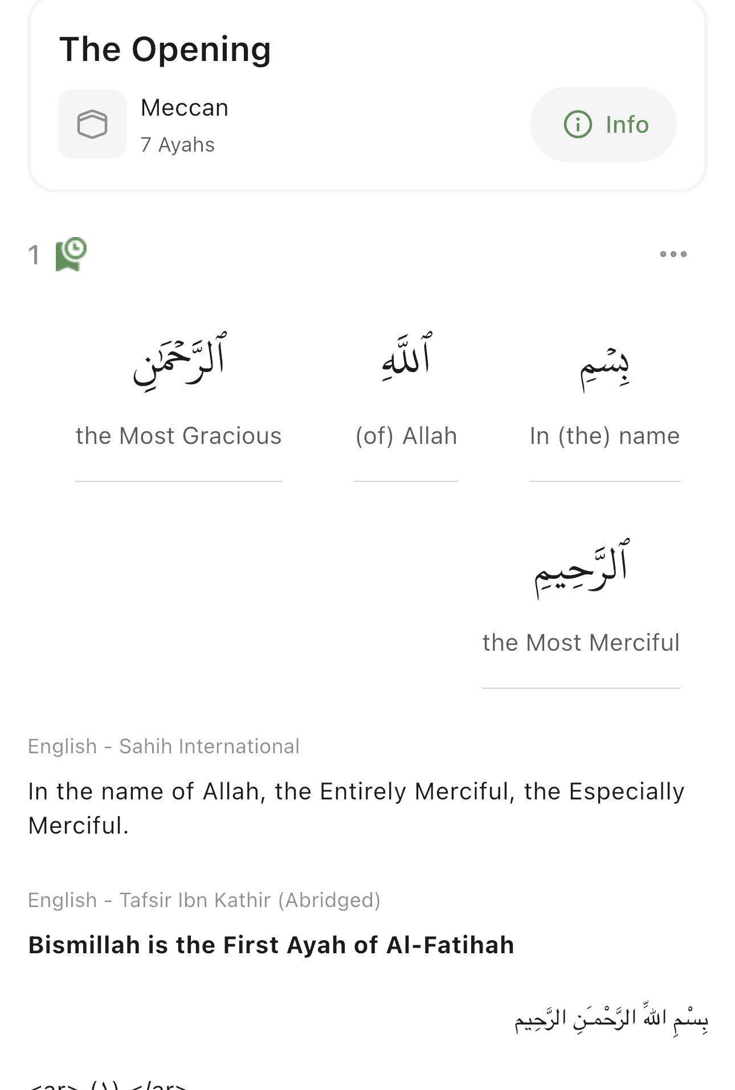Tap ayah number 1
Viewport: 735px width, 1090px height.
tap(34, 255)
